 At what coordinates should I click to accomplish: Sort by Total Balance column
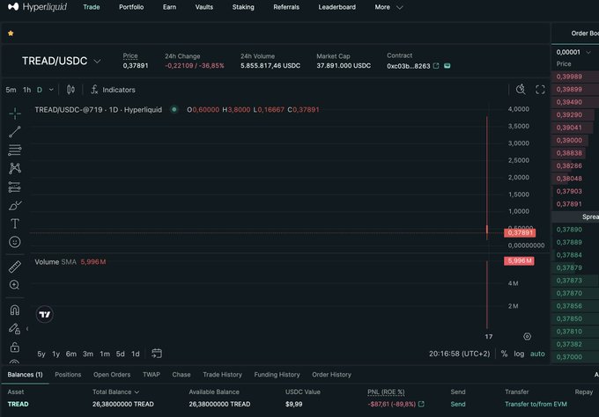115,391
